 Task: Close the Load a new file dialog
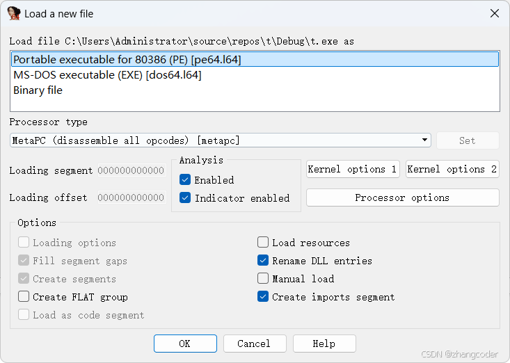tap(495, 13)
